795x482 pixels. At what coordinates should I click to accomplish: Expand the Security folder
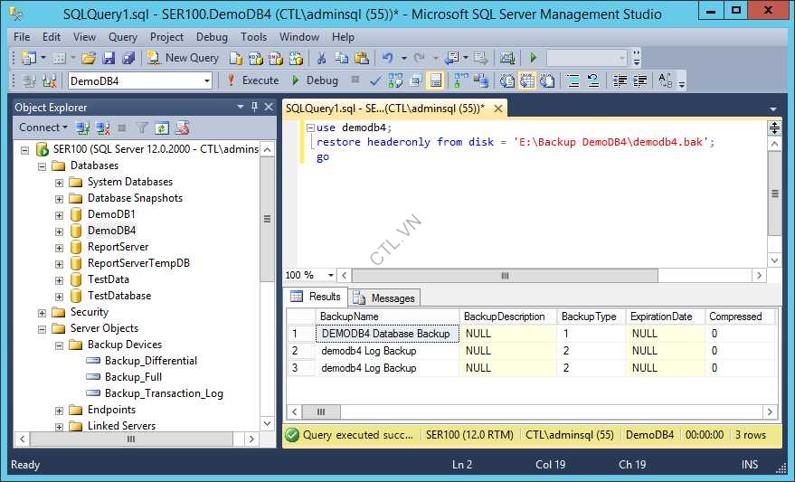pos(43,313)
